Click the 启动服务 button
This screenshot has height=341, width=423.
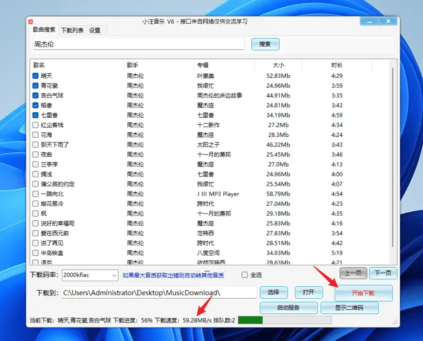pyautogui.click(x=288, y=308)
